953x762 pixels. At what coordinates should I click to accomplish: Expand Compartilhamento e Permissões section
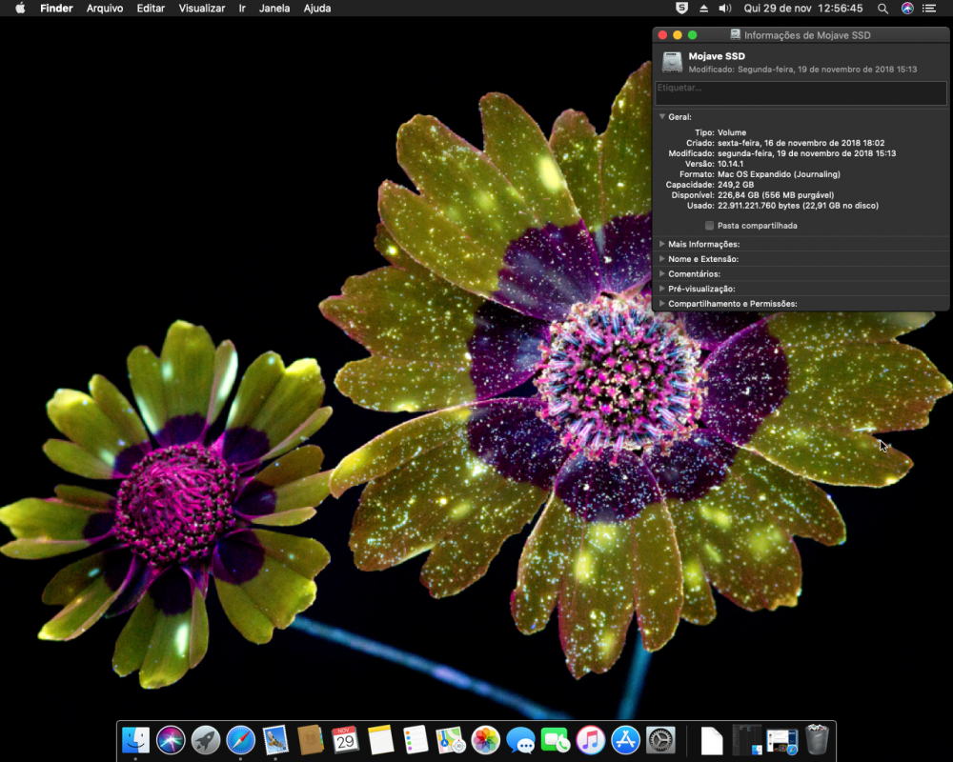(662, 303)
